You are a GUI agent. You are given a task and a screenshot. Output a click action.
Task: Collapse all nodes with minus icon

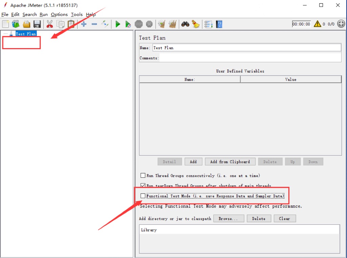[x=94, y=24]
